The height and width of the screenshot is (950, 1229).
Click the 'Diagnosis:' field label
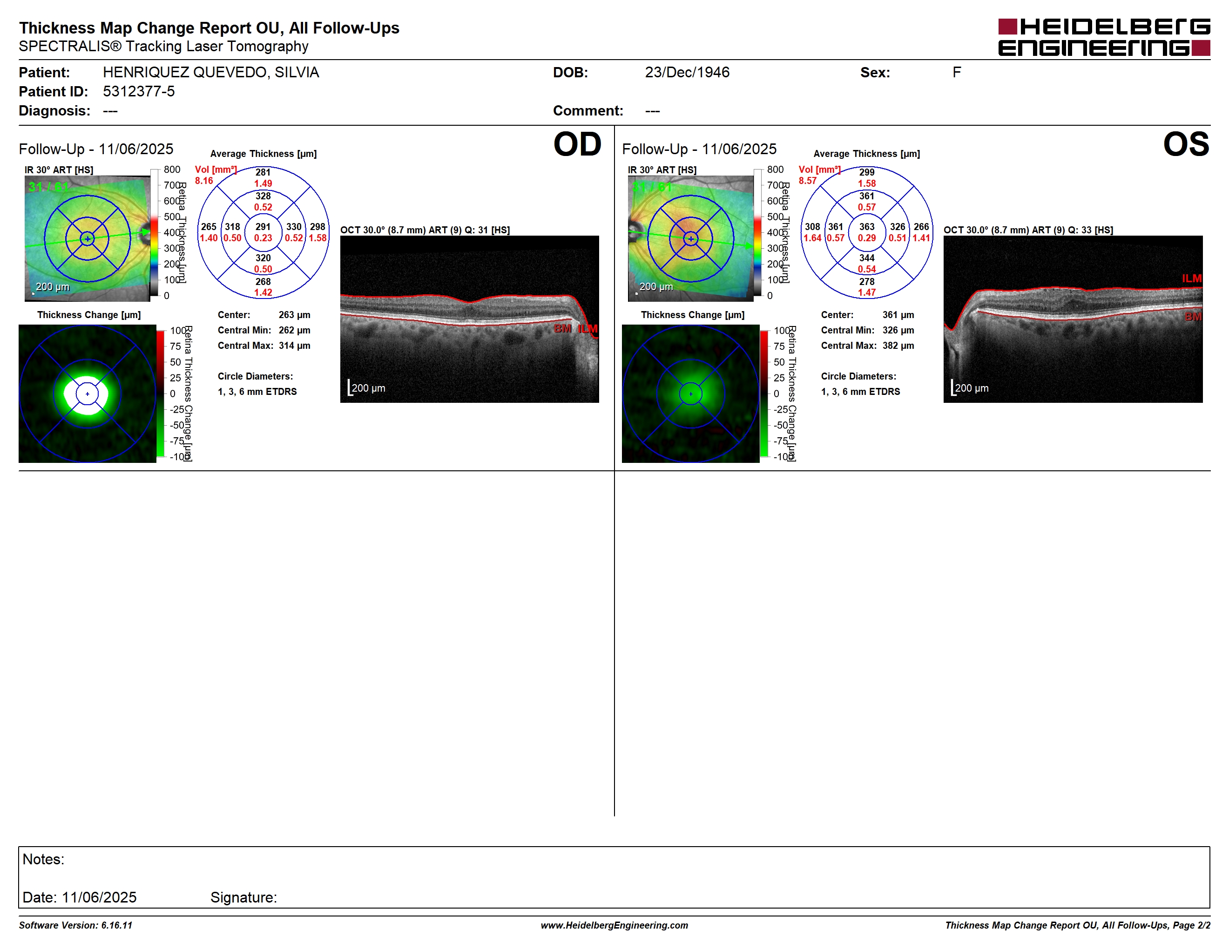[54, 110]
